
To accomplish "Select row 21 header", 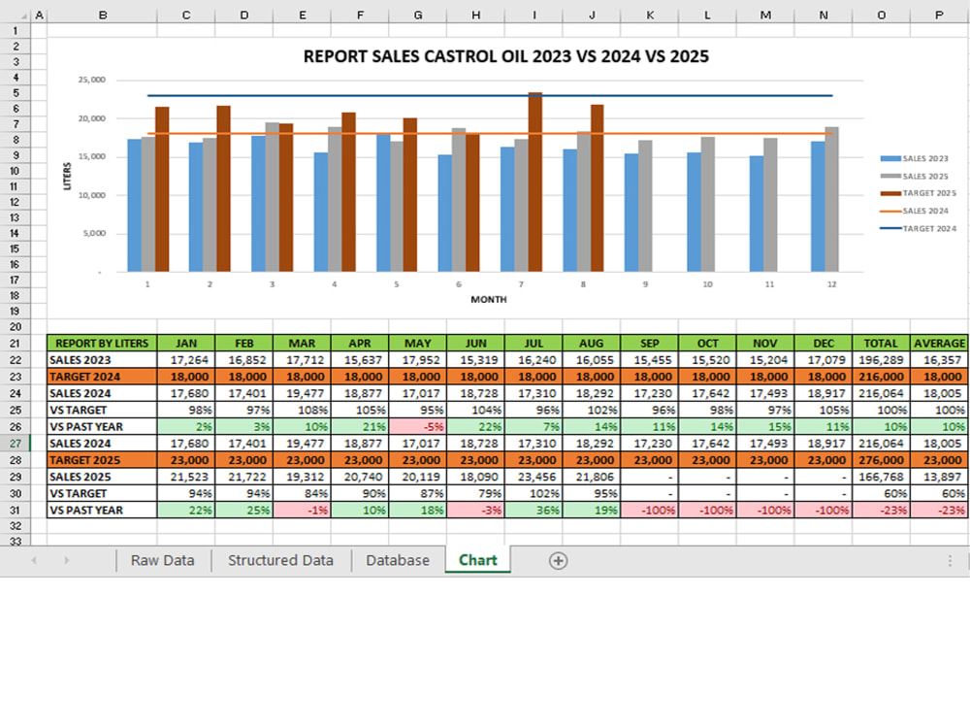I will pos(16,343).
